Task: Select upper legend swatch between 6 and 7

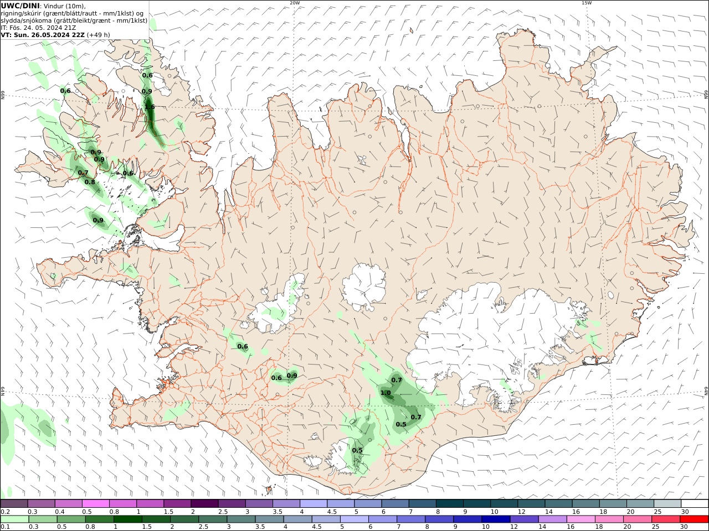Action: 395,504
